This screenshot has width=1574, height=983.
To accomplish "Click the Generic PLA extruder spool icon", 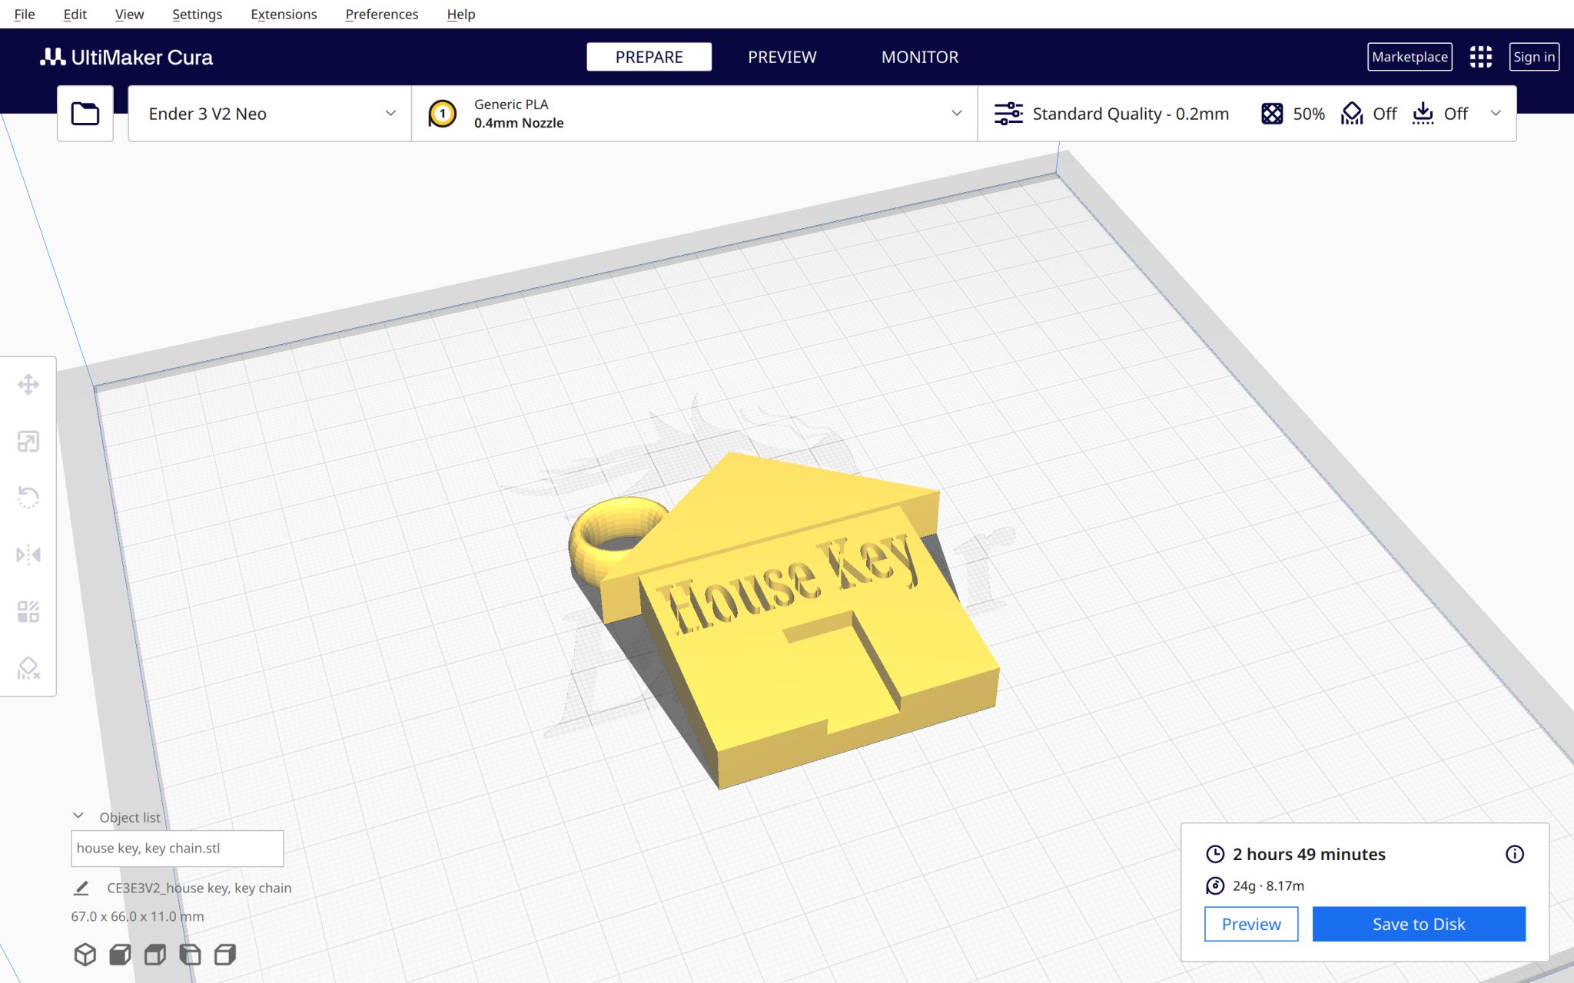I will (443, 113).
